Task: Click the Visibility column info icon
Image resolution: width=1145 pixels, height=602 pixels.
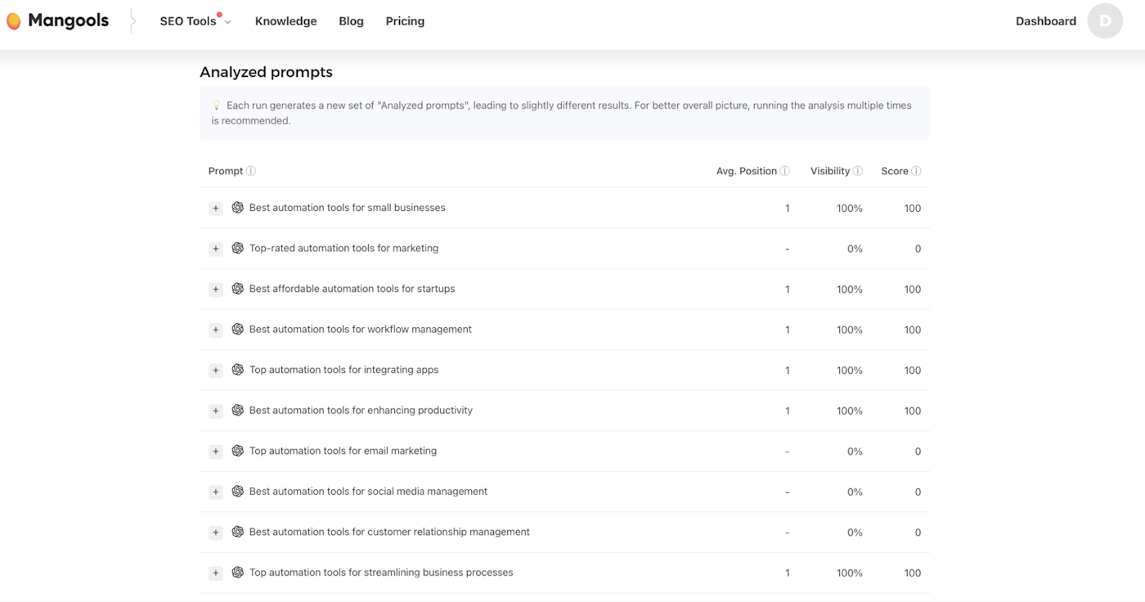Action: tap(858, 171)
